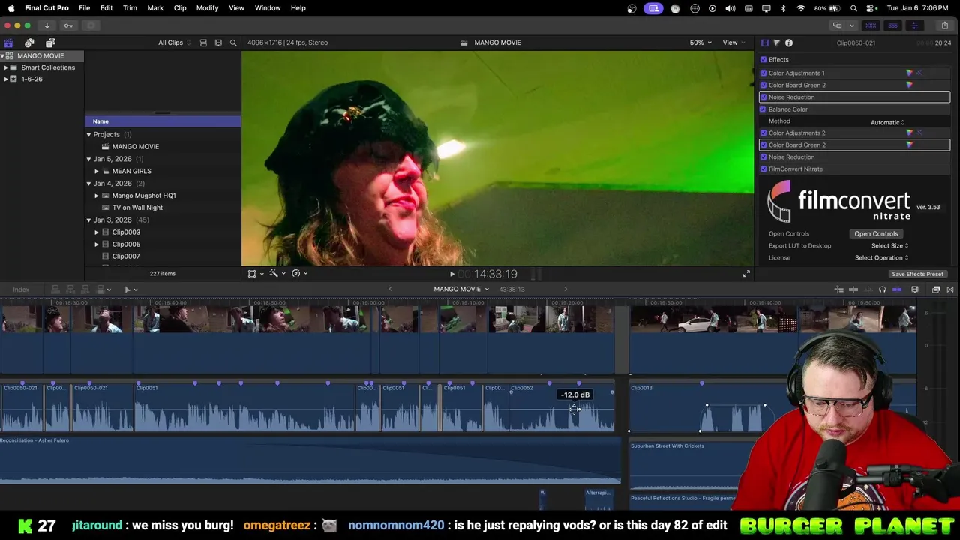Open the Transitions browser icon

(950, 289)
